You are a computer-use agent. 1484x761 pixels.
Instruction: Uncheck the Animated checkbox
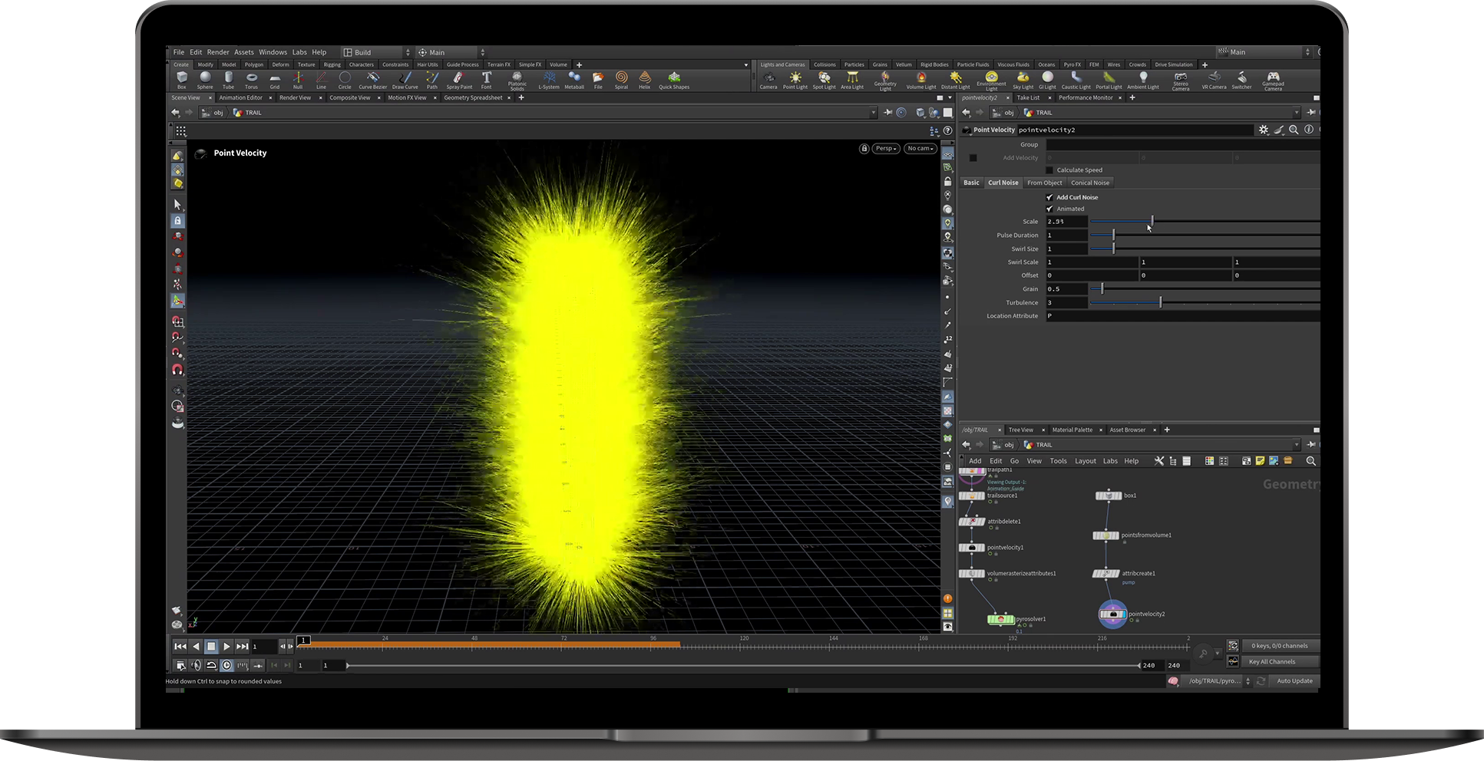click(1049, 209)
